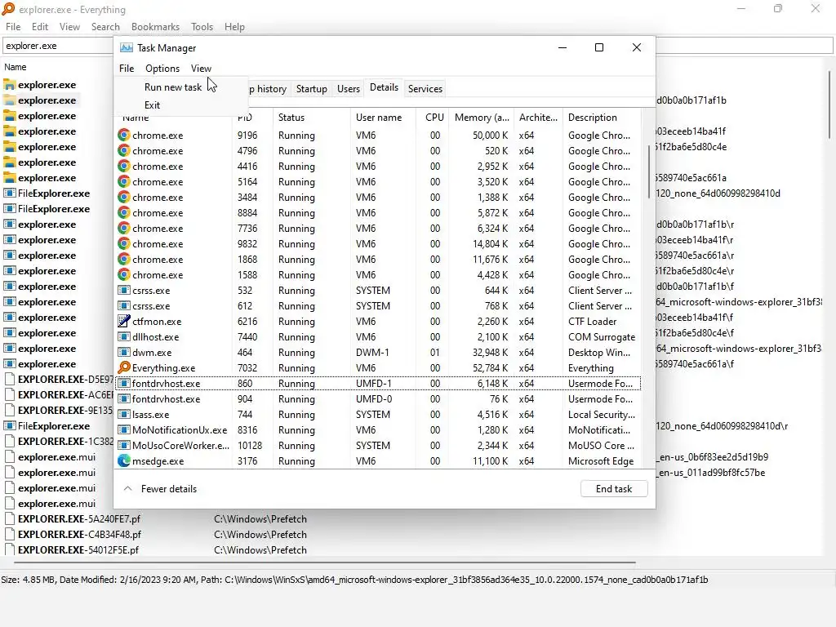Open Everything's File menu

point(13,27)
